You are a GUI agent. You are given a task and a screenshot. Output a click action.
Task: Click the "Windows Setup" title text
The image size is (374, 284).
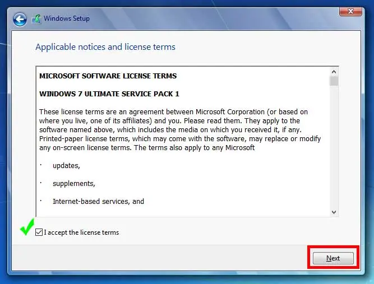point(67,19)
